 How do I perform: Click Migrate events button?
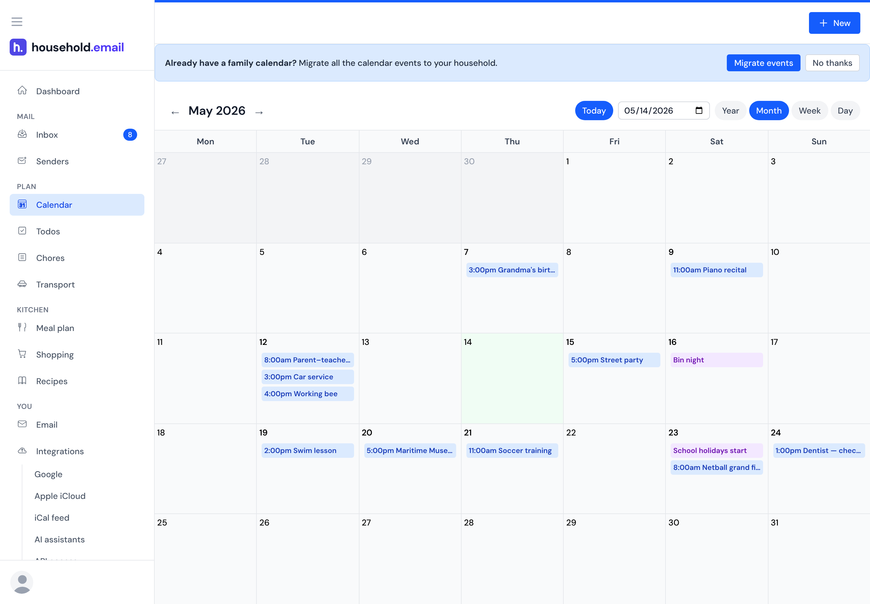coord(763,63)
